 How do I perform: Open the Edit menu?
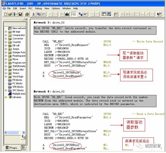15,9
